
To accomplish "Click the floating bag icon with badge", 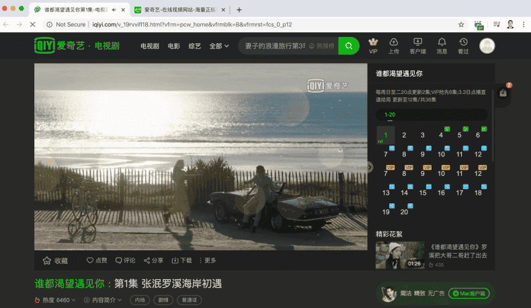I will pos(503,93).
